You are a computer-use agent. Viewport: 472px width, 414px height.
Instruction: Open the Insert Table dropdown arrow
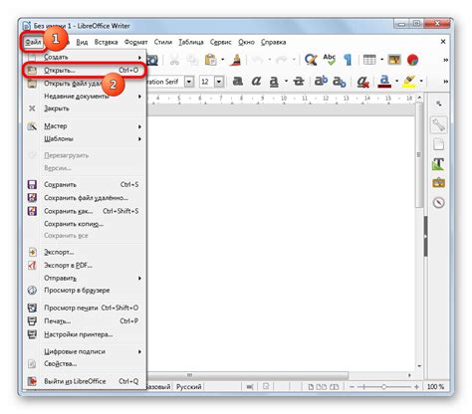pos(381,60)
